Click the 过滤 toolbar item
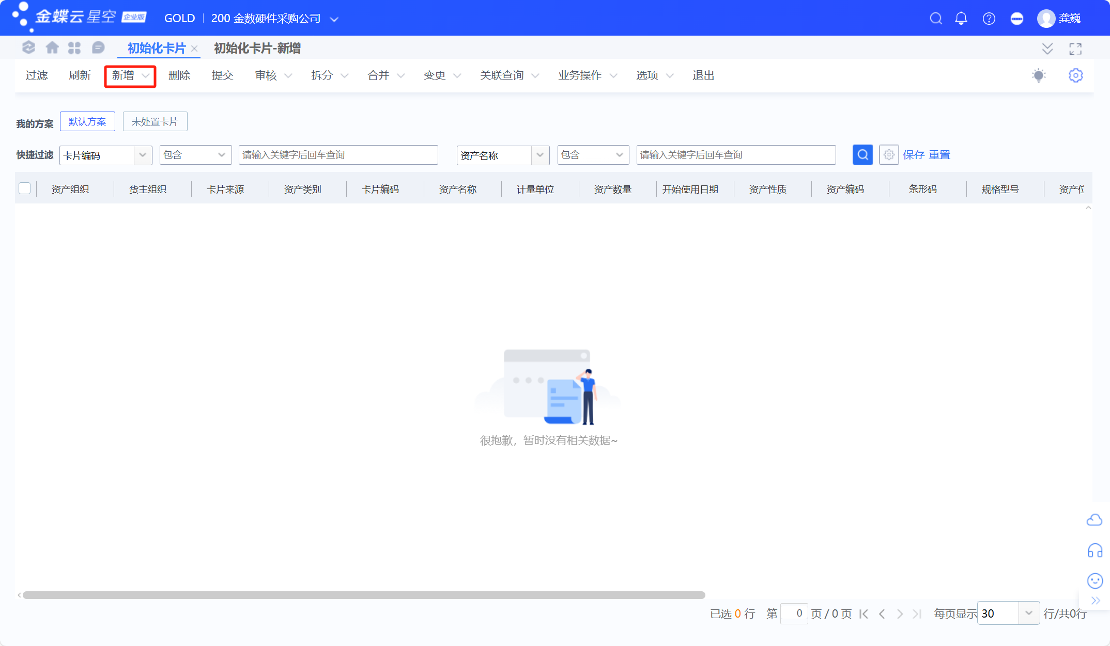The height and width of the screenshot is (646, 1110). point(37,75)
